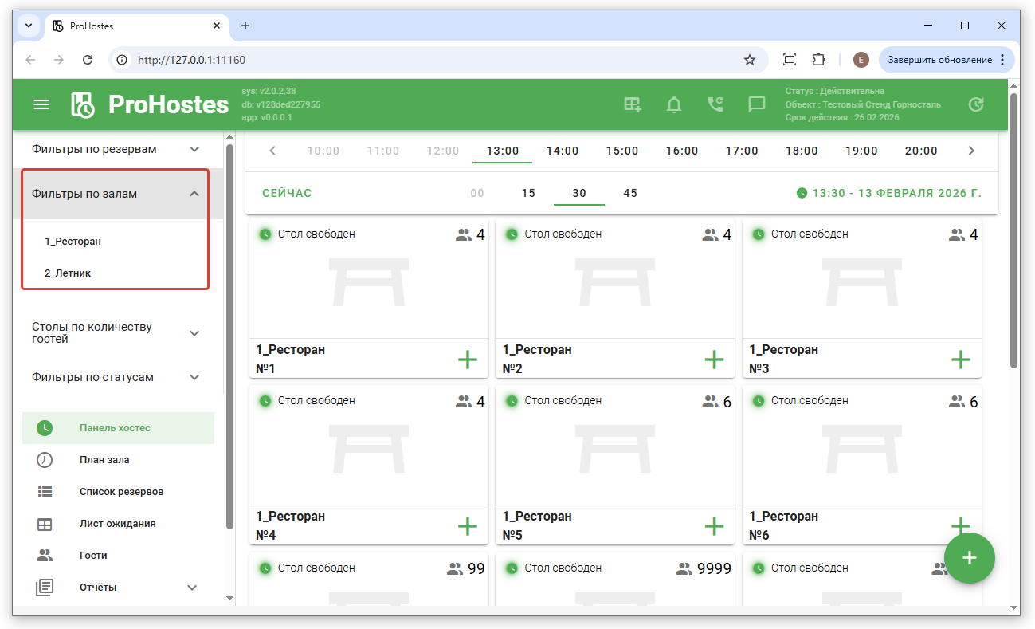Open Список резервов in sidebar menu
This screenshot has width=1035, height=629.
pyautogui.click(x=121, y=492)
